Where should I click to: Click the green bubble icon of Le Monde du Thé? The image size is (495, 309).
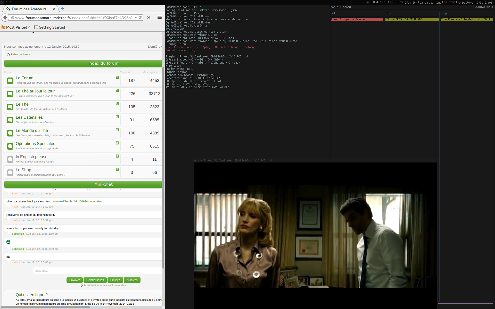10,133
